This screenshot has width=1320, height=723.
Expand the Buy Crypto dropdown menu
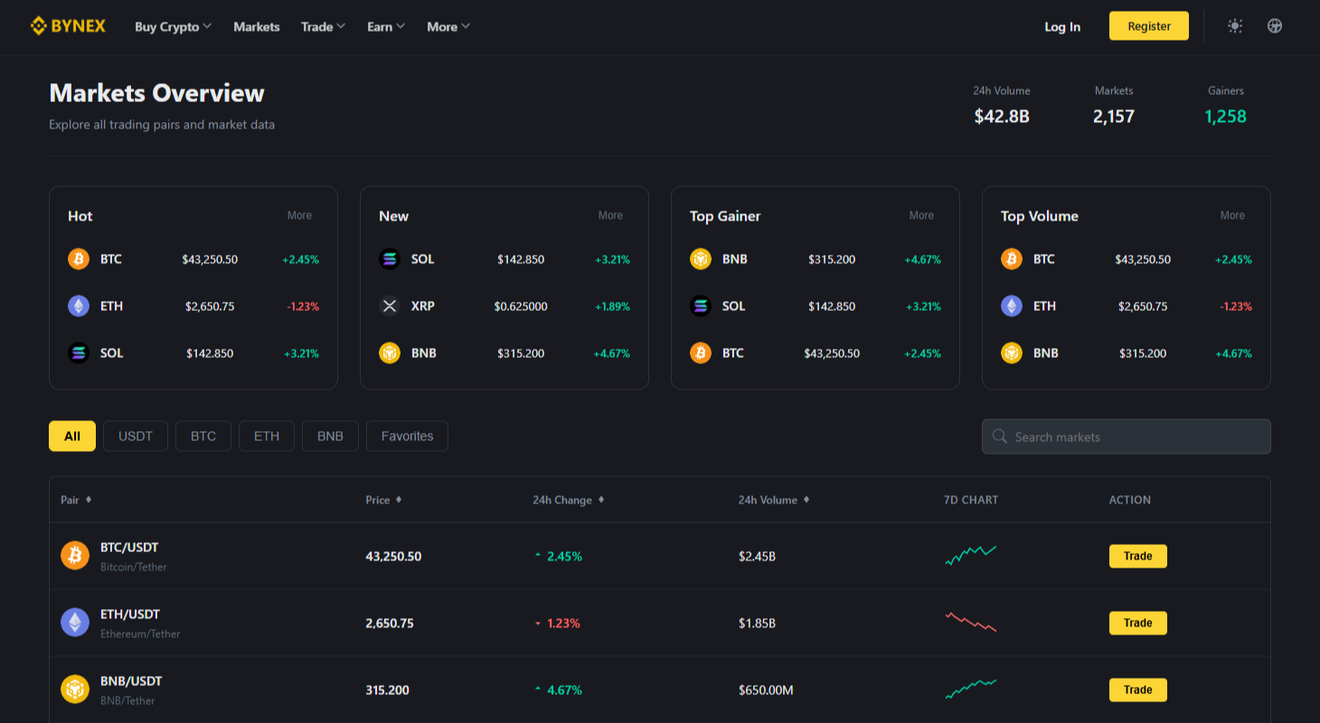pos(173,27)
